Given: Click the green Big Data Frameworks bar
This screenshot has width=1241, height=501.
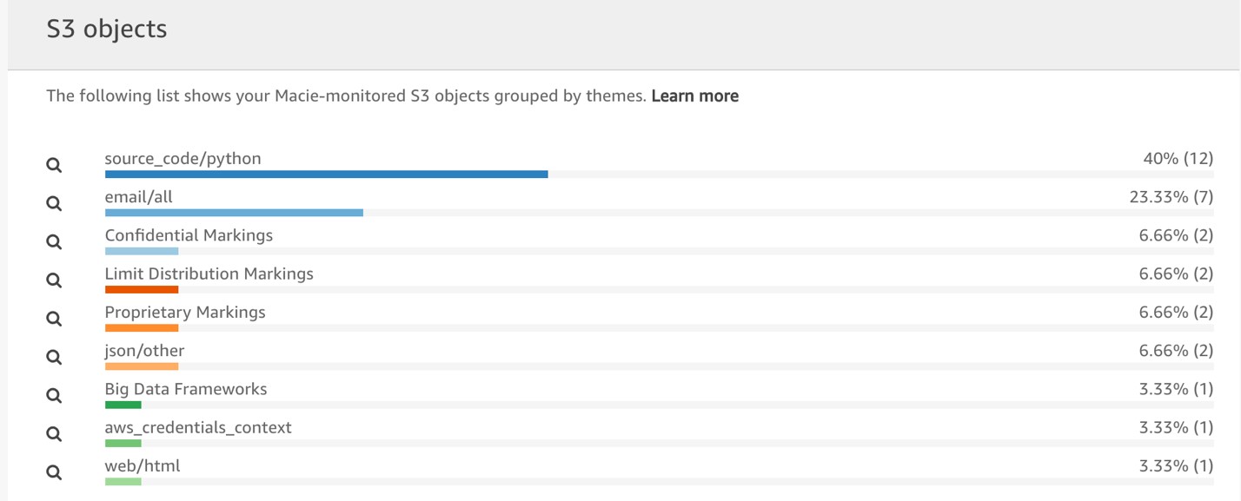Looking at the screenshot, I should click(123, 404).
